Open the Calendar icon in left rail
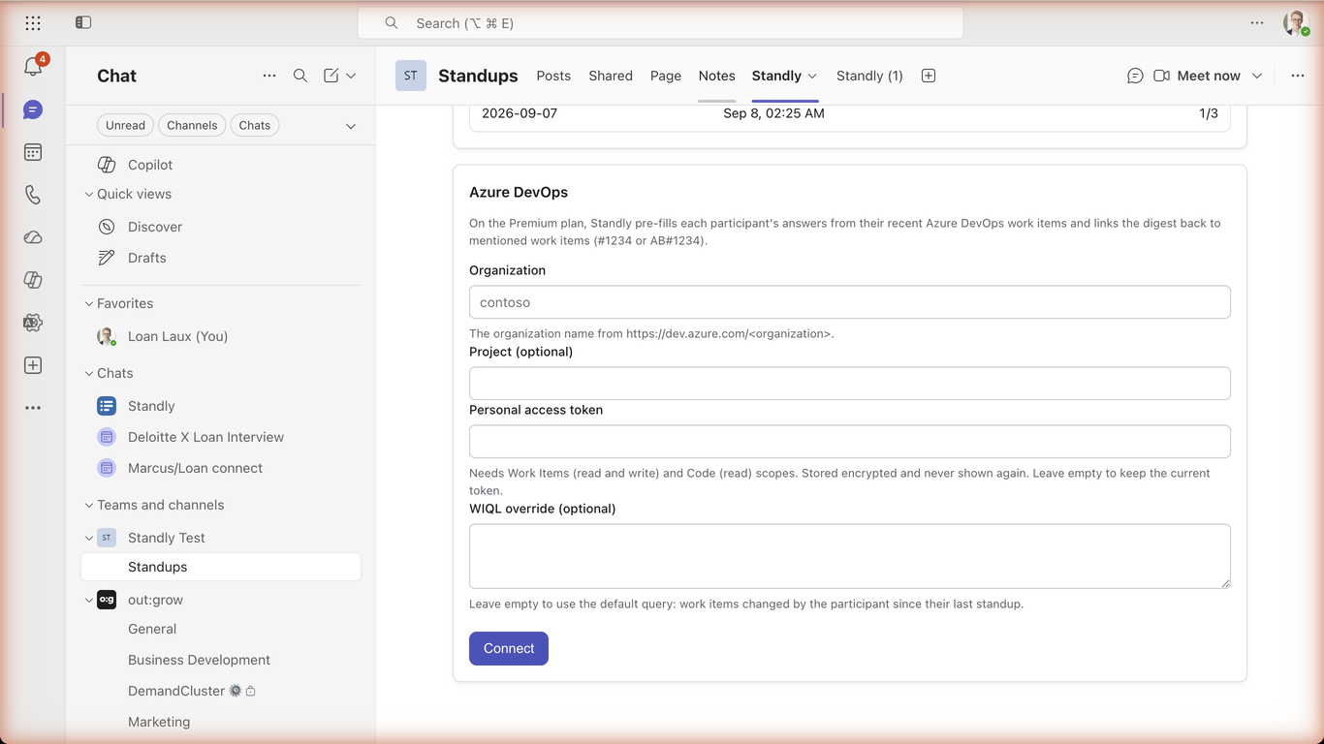The width and height of the screenshot is (1324, 744). [33, 152]
